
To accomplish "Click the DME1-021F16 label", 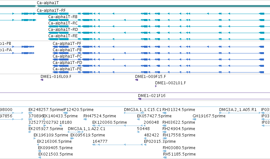I will (x=152, y=96).
